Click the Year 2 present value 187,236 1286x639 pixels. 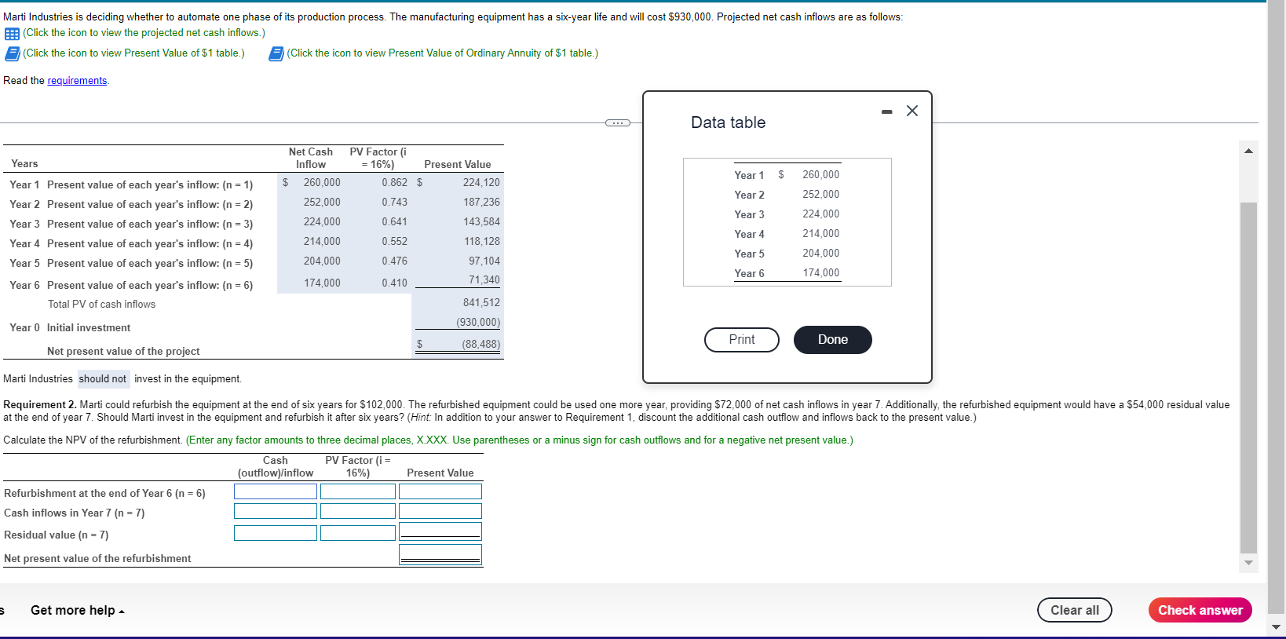(x=481, y=203)
